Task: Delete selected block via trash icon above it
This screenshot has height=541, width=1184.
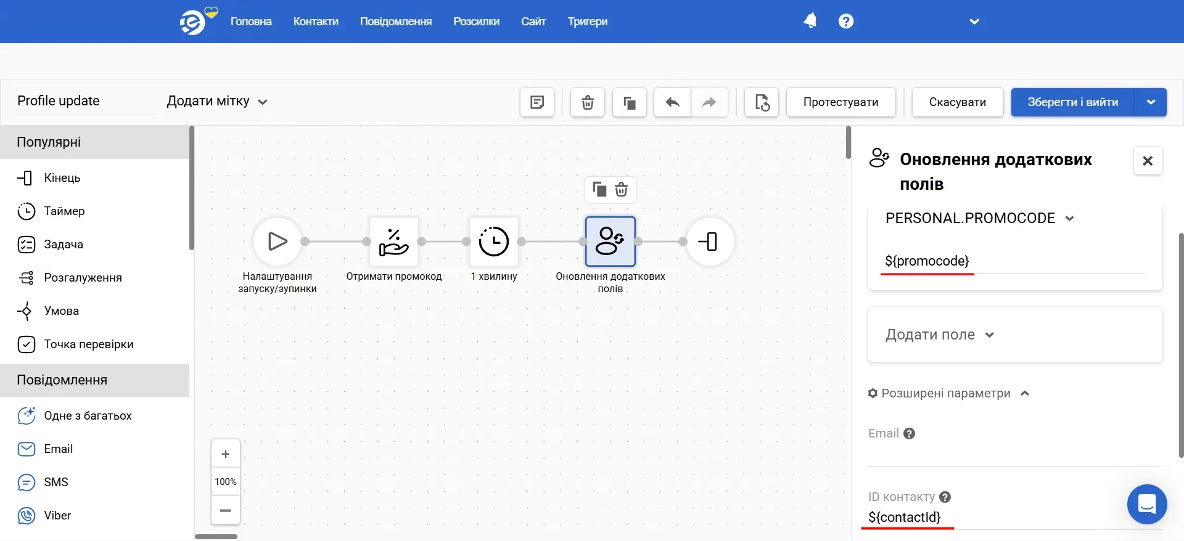Action: coord(622,190)
